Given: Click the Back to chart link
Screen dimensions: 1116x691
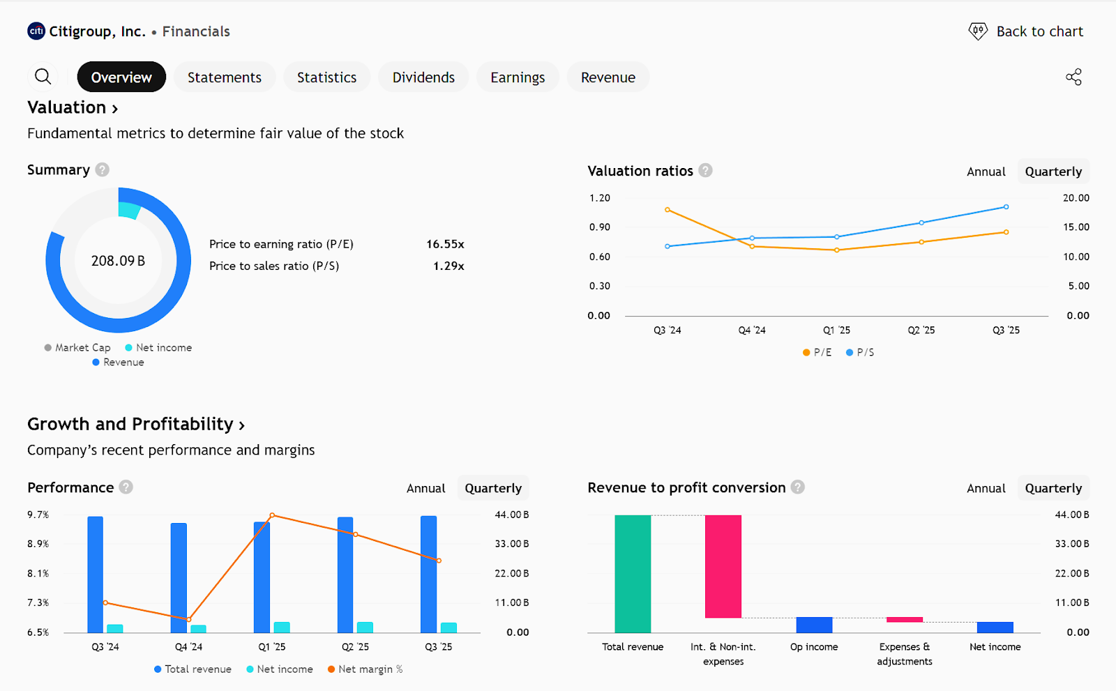Looking at the screenshot, I should tap(1039, 31).
